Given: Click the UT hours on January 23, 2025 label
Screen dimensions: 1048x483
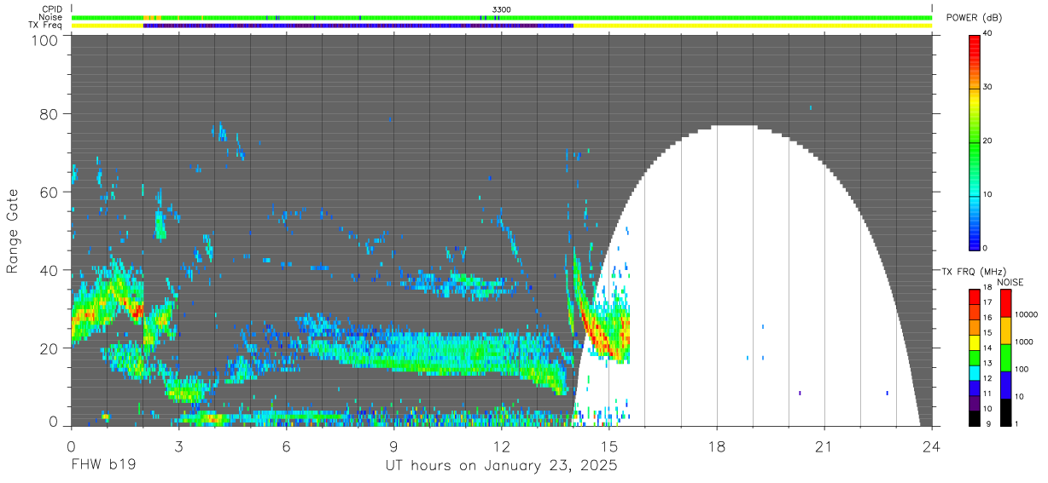Looking at the screenshot, I should [501, 466].
